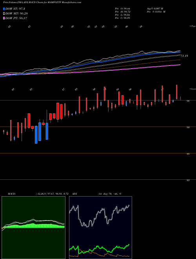Image resolution: width=196 pixels, height=259 pixels.
Task: Select the DOW ST: 97.3 label
Action: coord(15,9)
